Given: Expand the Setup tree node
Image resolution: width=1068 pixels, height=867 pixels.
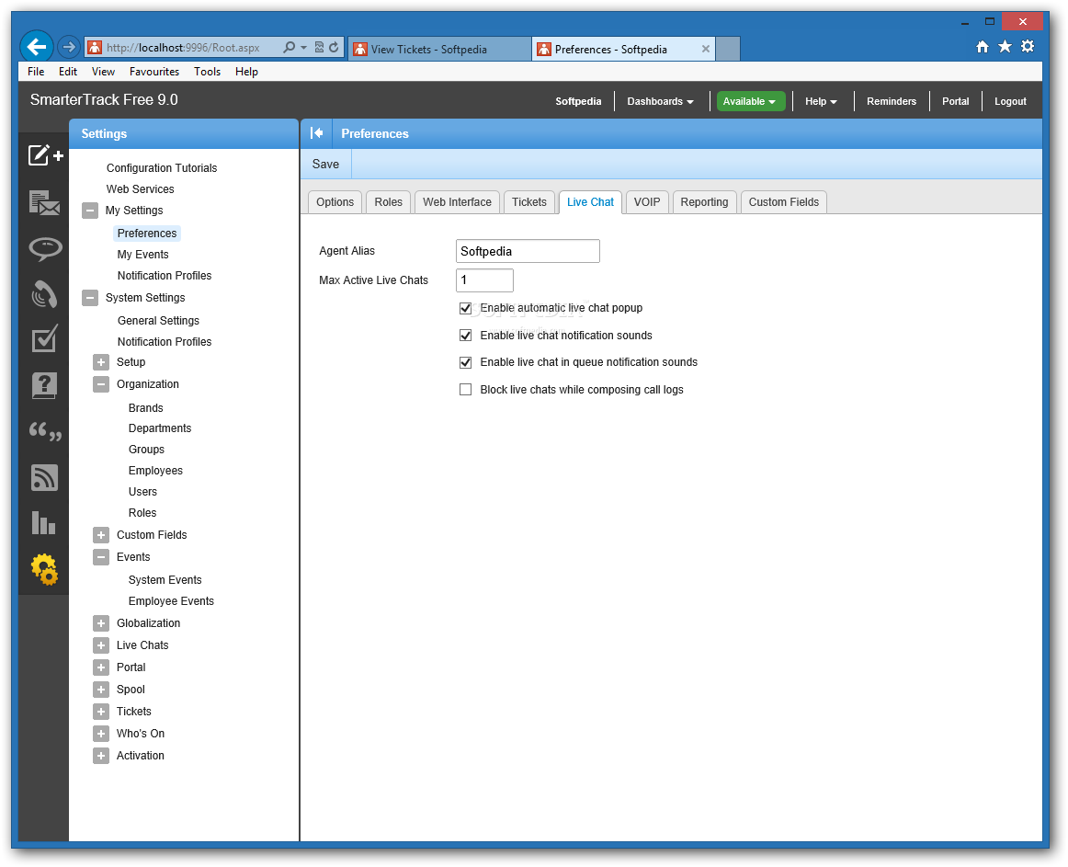Looking at the screenshot, I should click(101, 362).
